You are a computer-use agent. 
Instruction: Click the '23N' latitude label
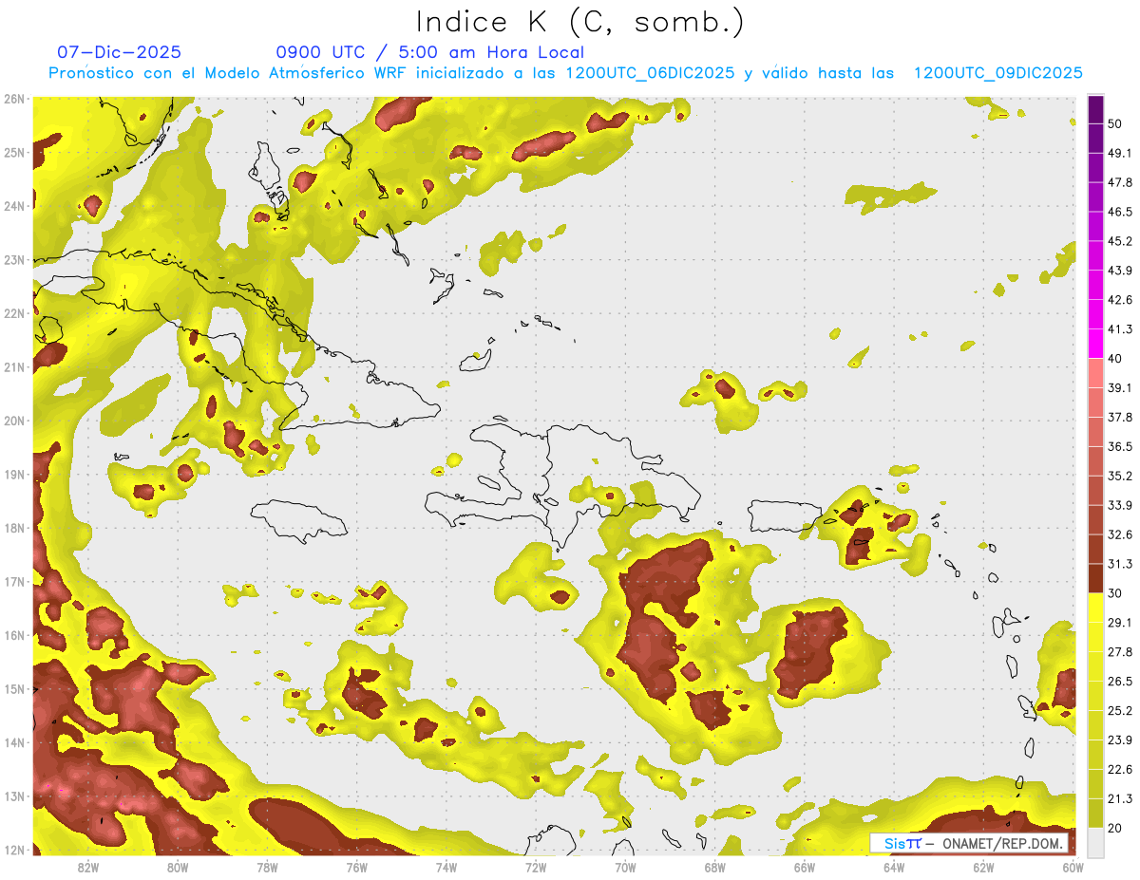[14, 259]
